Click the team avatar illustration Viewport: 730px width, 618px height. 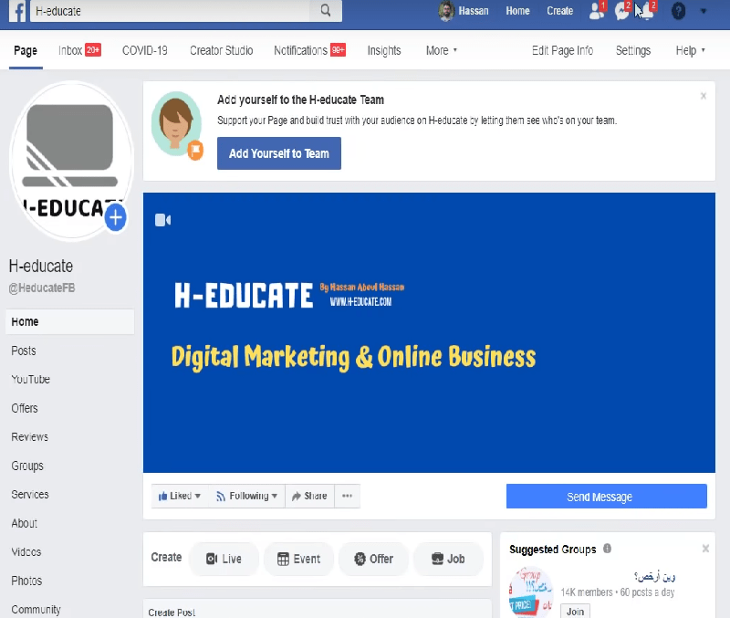(x=177, y=125)
